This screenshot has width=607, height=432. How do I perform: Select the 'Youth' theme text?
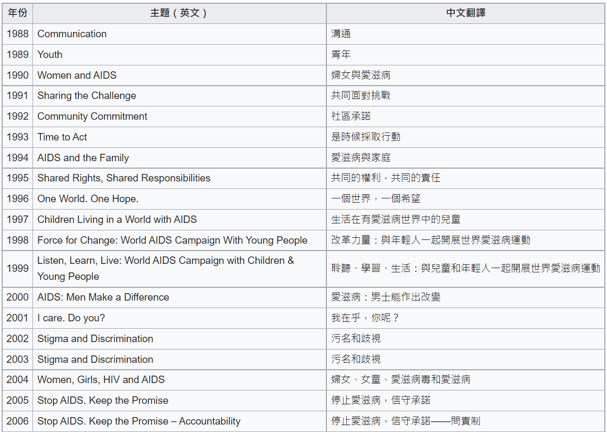point(50,54)
